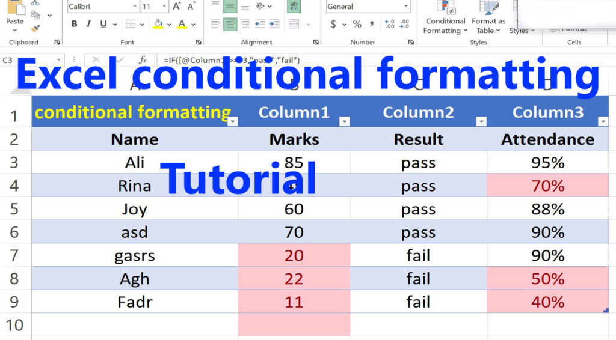Screen dimensions: 616x340
Task: Apply the yellow Font Color swatch
Action: 182,24
